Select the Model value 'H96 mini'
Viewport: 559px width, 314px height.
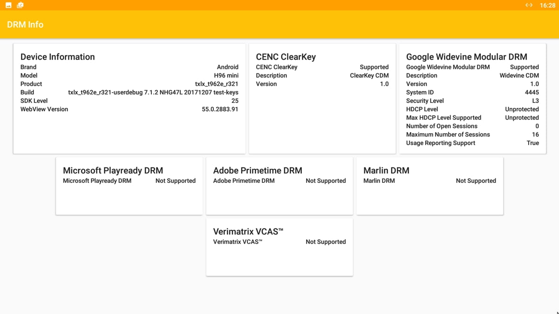[x=226, y=75]
